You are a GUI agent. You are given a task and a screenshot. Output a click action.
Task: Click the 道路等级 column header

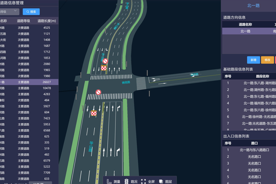[x=23, y=21]
